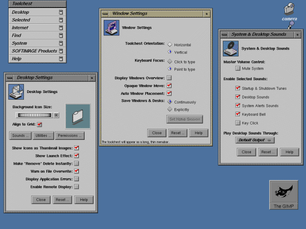Open the System menu in Toolchest

click(x=33, y=43)
